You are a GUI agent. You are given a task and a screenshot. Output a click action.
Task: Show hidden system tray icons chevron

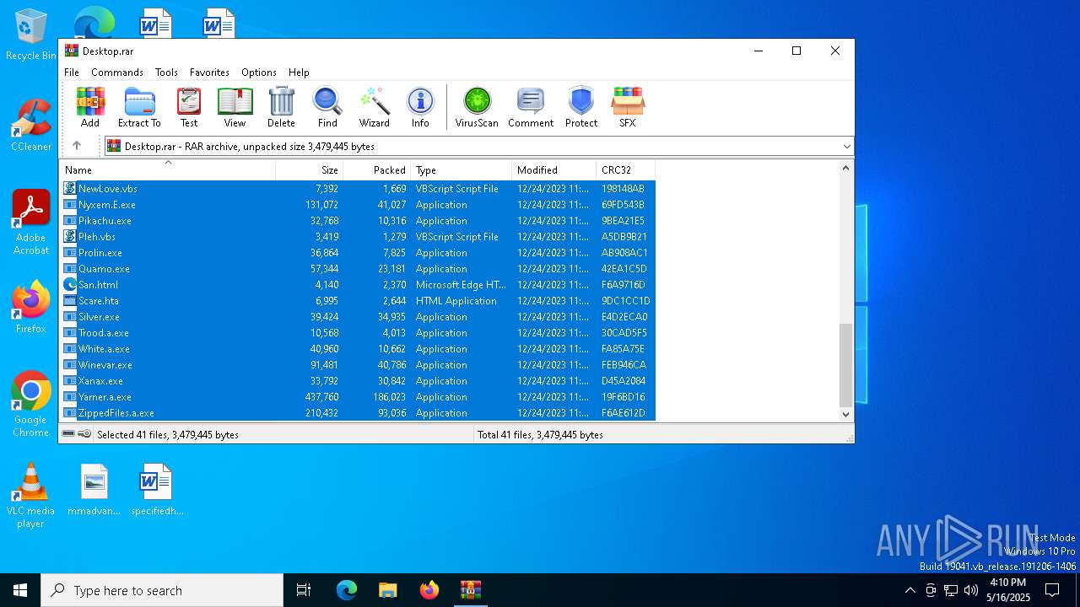pos(910,590)
